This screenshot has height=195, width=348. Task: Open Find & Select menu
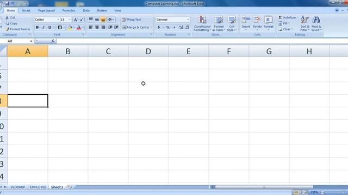coord(316,24)
